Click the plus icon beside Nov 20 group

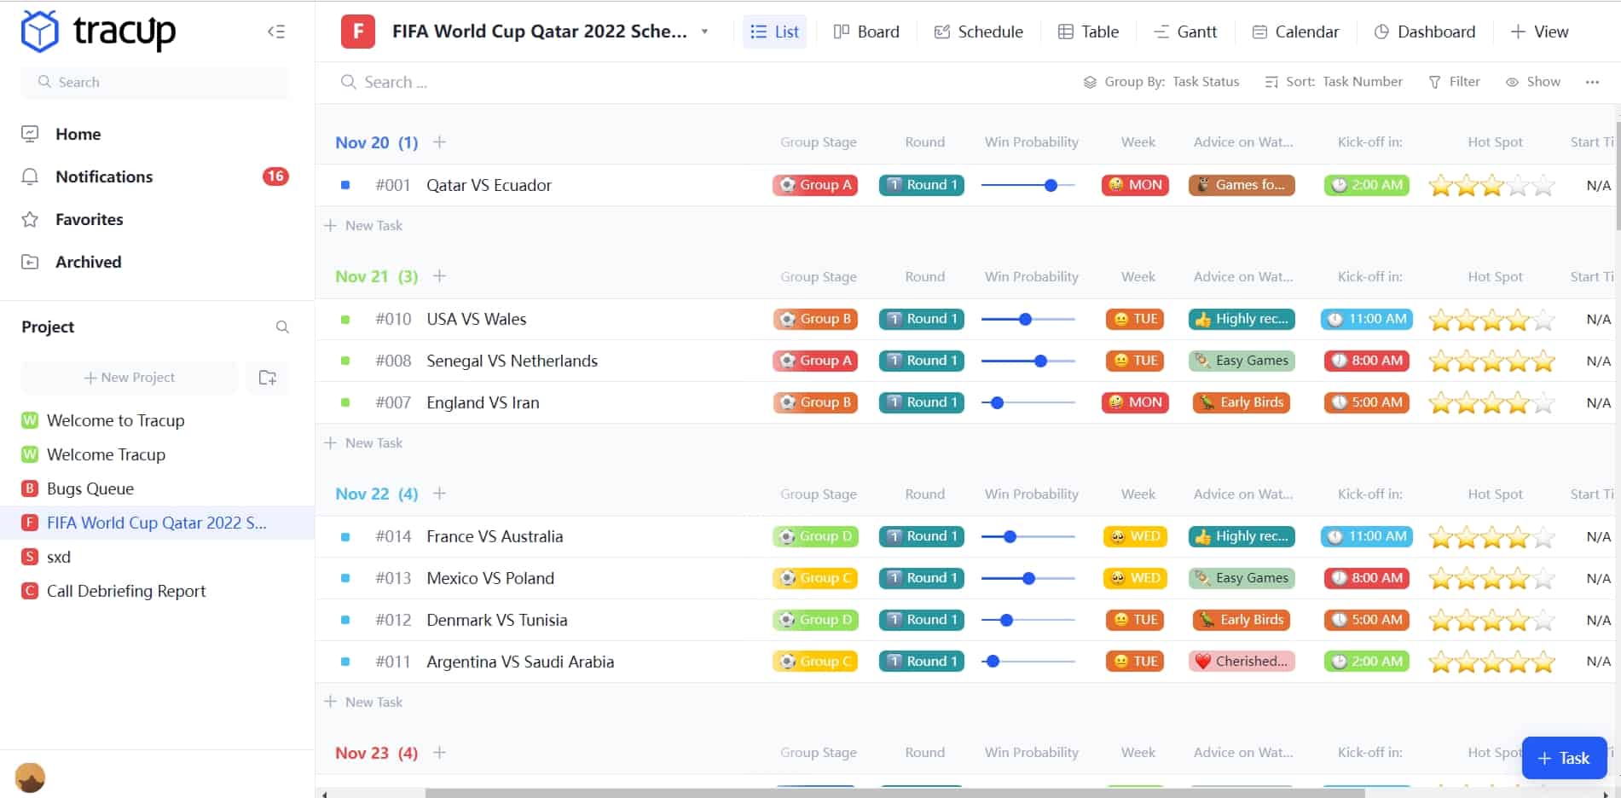pyautogui.click(x=439, y=142)
